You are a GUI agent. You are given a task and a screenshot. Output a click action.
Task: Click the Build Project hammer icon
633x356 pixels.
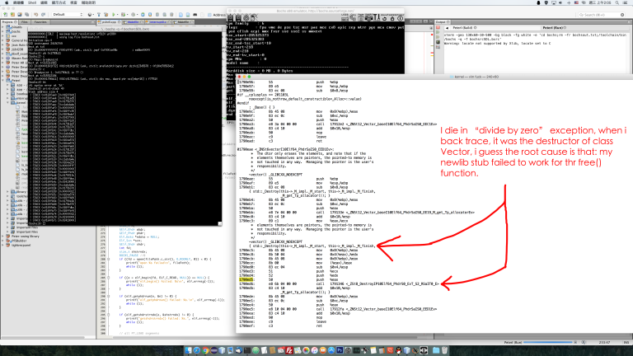pyautogui.click(x=99, y=15)
